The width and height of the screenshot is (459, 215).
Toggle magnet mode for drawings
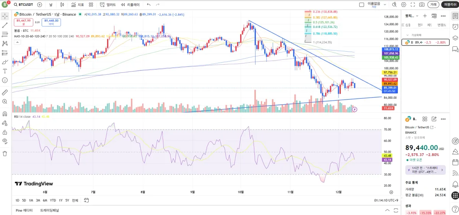[5, 114]
